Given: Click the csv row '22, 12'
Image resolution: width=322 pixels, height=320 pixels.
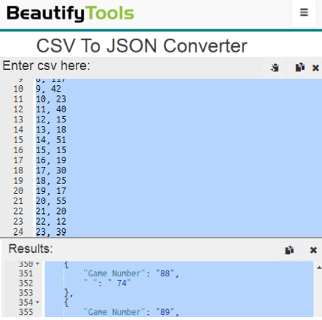Looking at the screenshot, I should tap(179, 221).
